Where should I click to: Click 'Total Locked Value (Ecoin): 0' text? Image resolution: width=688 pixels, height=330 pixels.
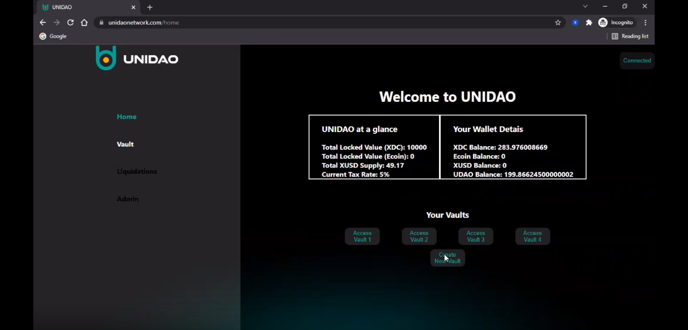click(x=368, y=156)
